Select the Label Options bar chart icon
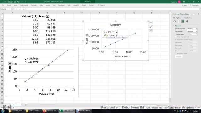This screenshot has width=201, height=113. pos(187,21)
